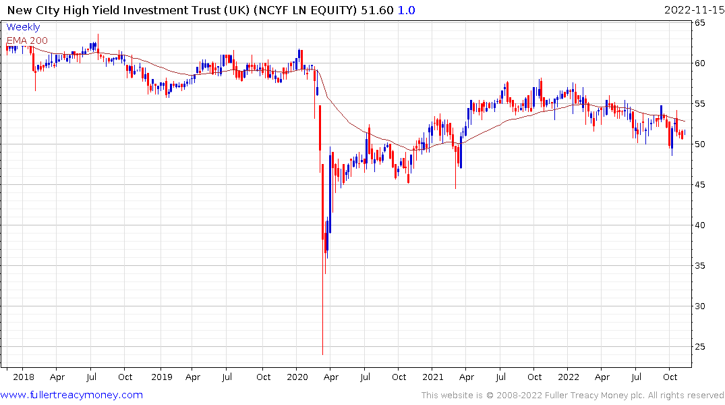
Task: Click the x-axis label '2018'
Action: point(23,377)
